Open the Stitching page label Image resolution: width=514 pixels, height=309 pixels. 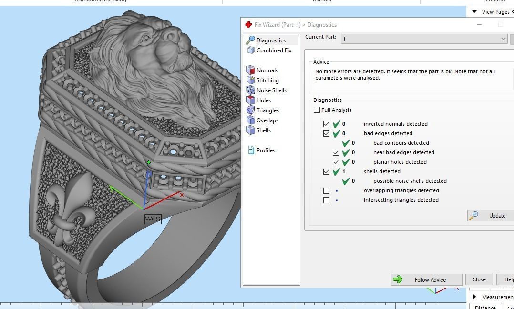click(267, 80)
